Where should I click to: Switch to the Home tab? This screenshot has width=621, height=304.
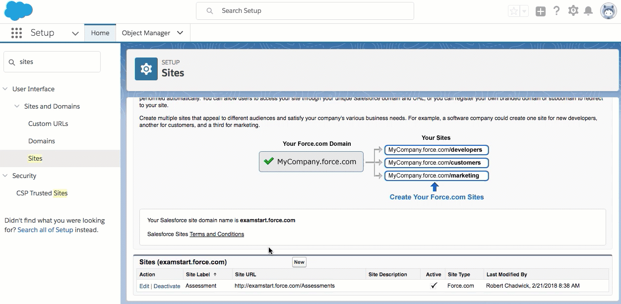pos(100,33)
